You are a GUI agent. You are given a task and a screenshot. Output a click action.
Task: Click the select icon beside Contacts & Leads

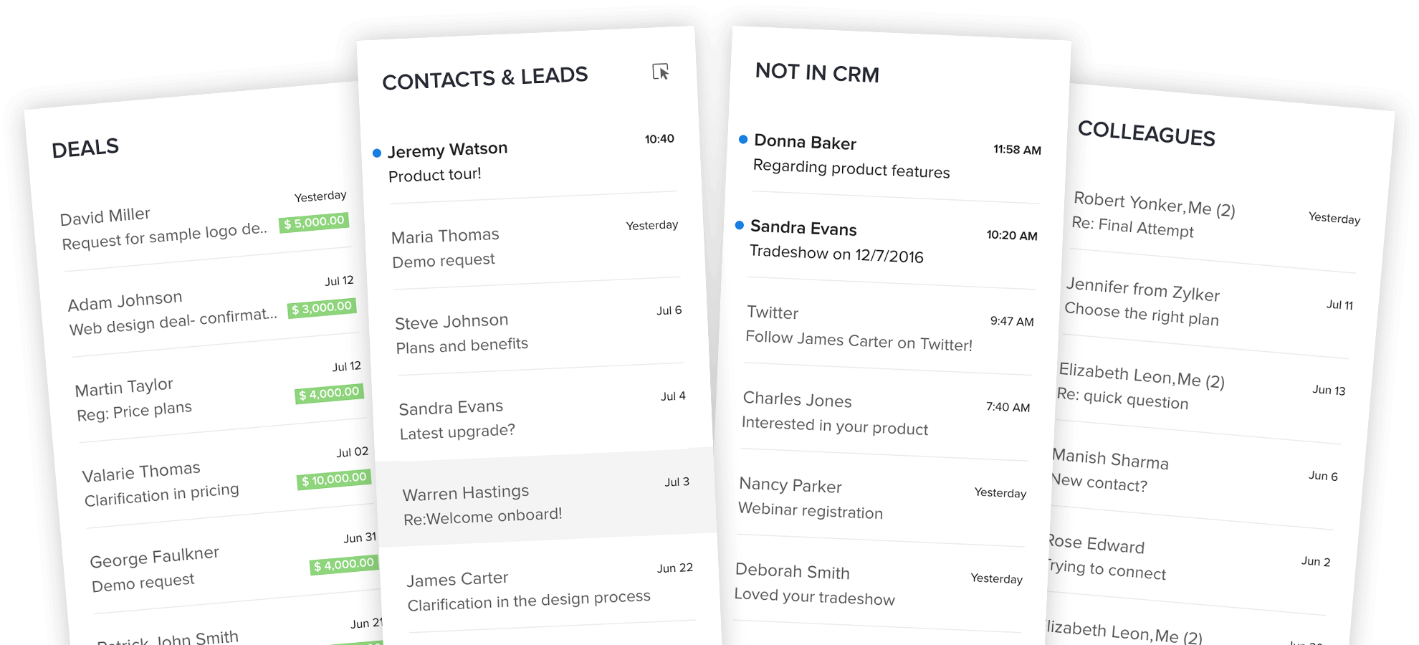660,72
